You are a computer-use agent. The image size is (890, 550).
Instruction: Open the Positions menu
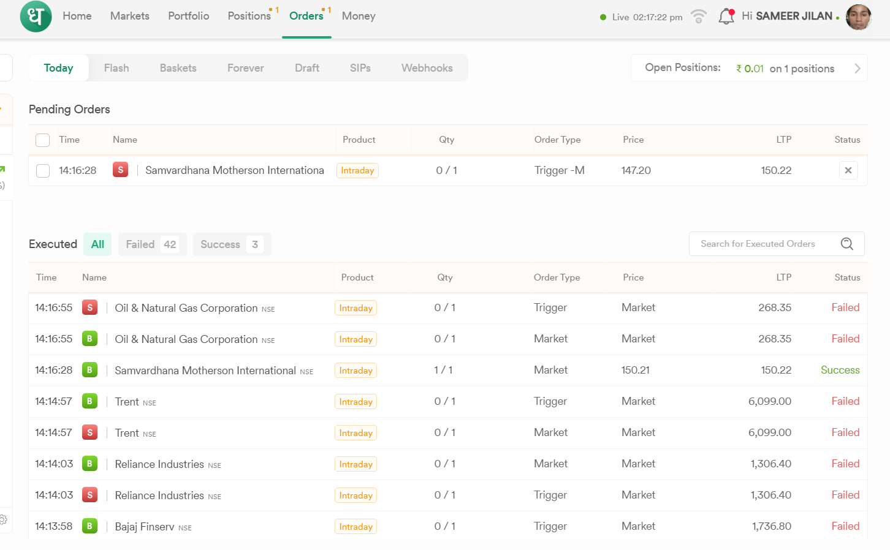click(x=249, y=16)
